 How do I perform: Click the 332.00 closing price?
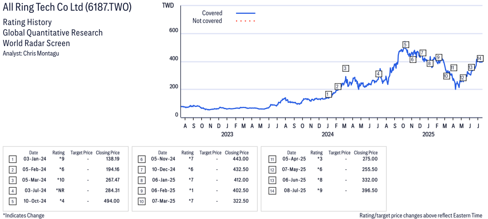coord(370,180)
